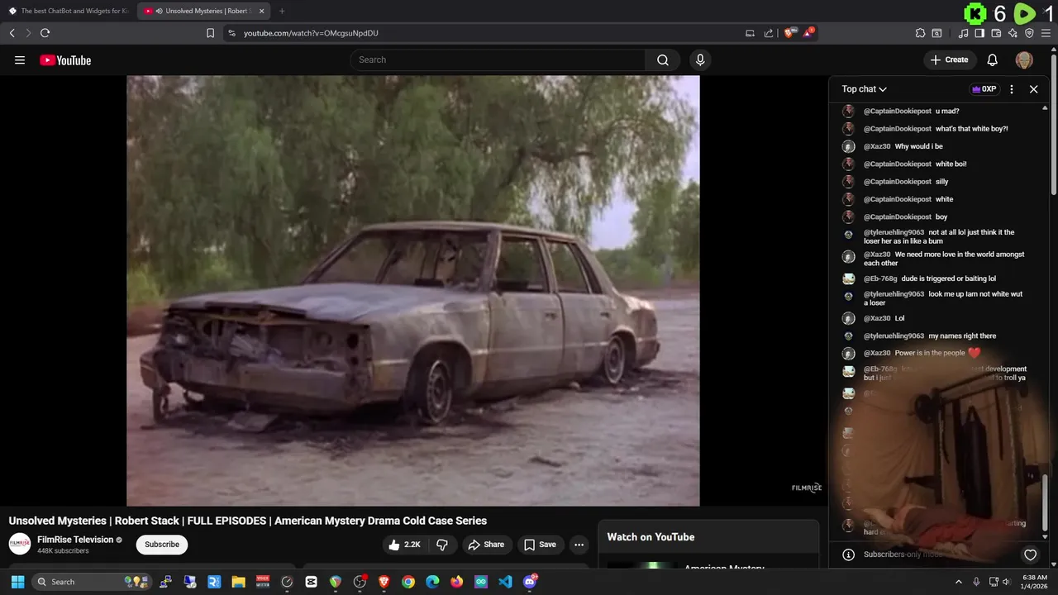The width and height of the screenshot is (1058, 595).
Task: Open chat info icon beside Subscribers-only mode
Action: click(847, 555)
